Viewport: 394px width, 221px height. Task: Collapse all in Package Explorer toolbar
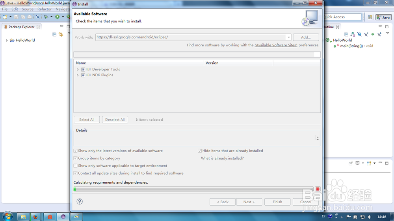pos(54,34)
